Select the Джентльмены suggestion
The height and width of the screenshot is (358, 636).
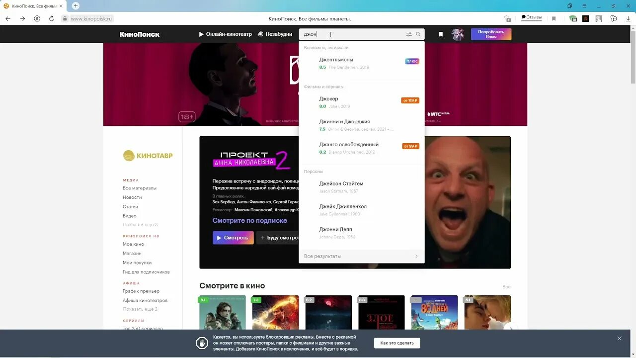pyautogui.click(x=362, y=63)
